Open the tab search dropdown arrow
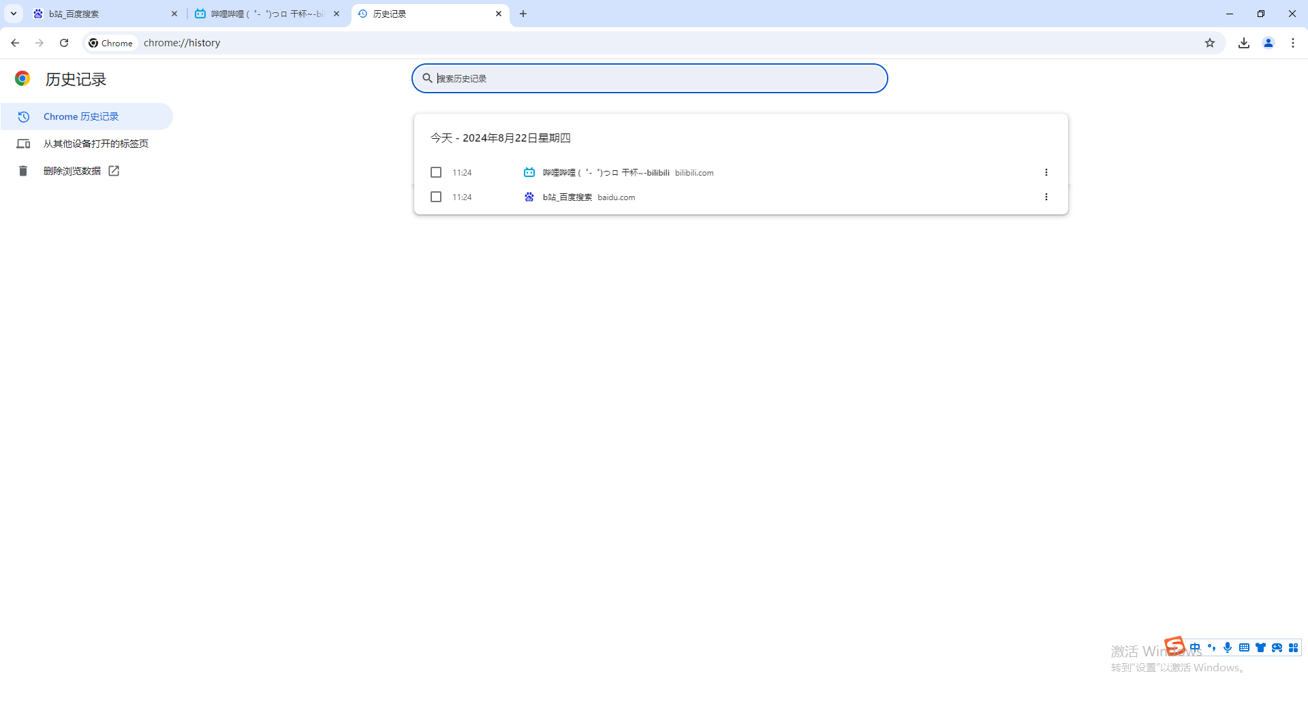Screen dimensions: 1308x708 14,14
